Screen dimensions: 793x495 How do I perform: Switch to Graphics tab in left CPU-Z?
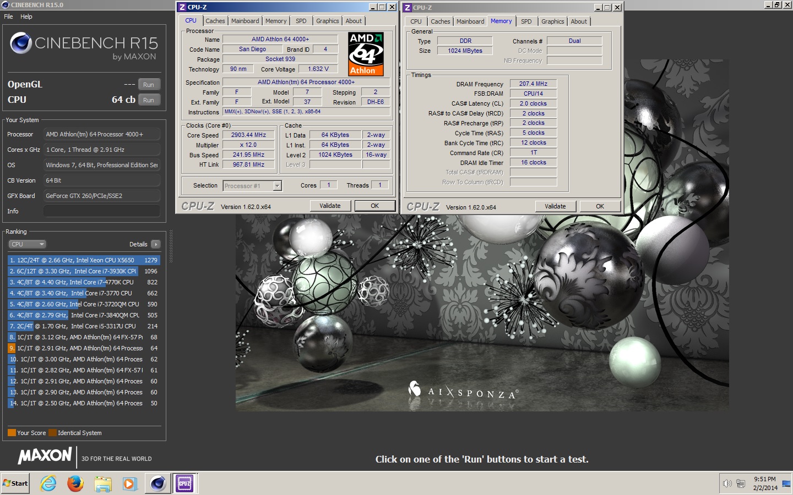click(x=328, y=21)
